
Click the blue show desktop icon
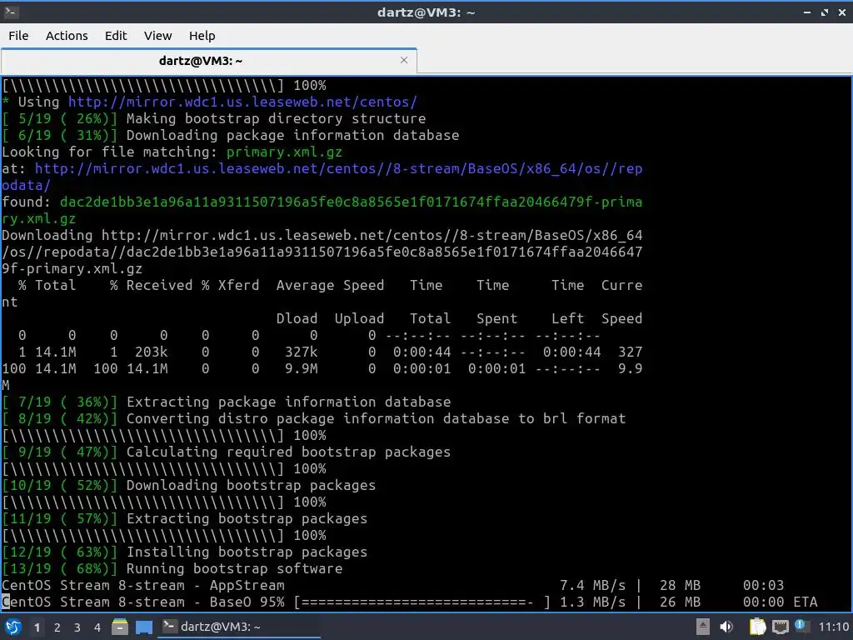(x=143, y=627)
